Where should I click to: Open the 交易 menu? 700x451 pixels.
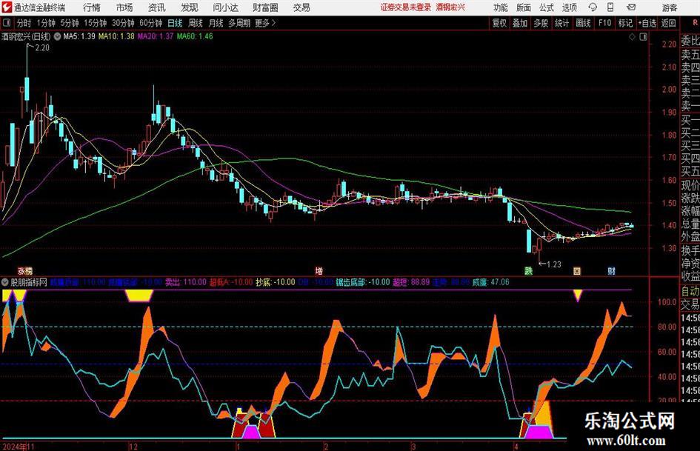coord(301,7)
